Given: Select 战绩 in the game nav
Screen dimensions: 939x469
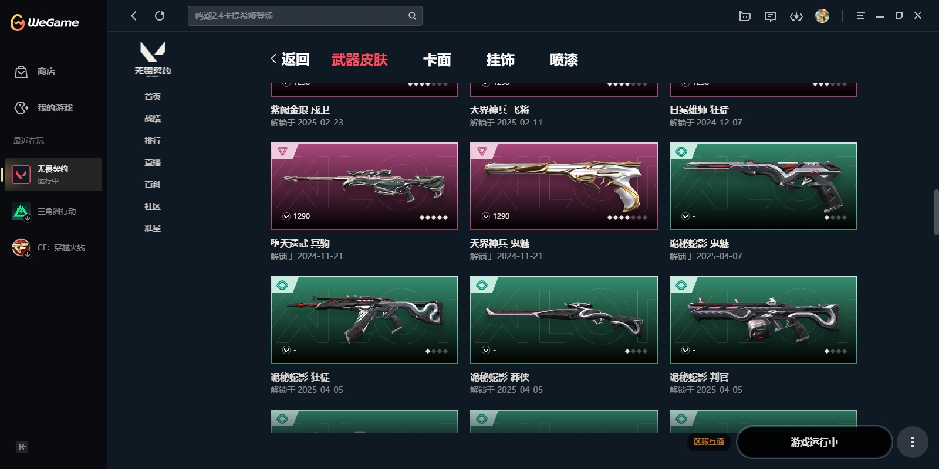Looking at the screenshot, I should (x=153, y=118).
